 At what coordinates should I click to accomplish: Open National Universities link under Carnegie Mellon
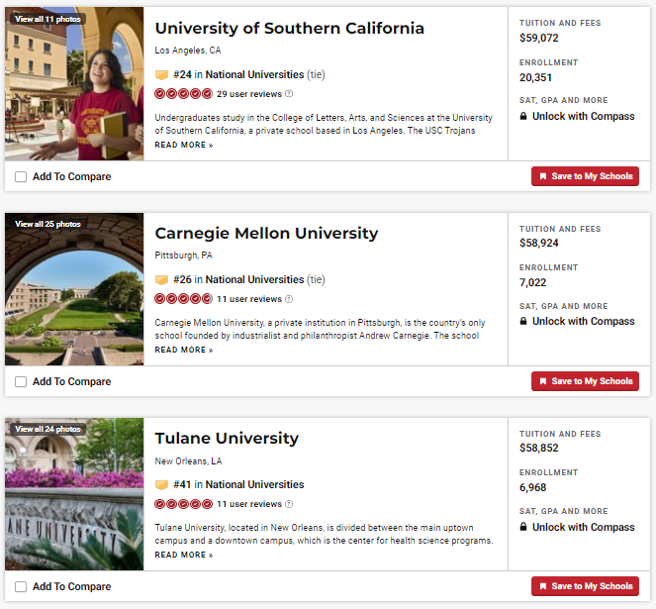click(x=254, y=280)
